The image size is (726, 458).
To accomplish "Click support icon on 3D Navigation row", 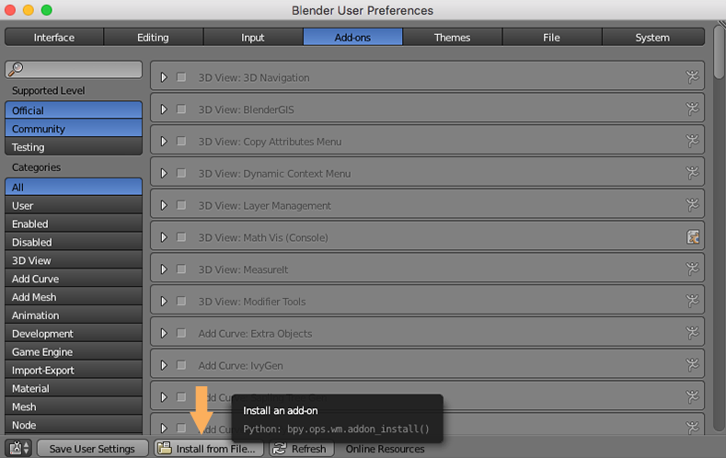I will pos(692,77).
